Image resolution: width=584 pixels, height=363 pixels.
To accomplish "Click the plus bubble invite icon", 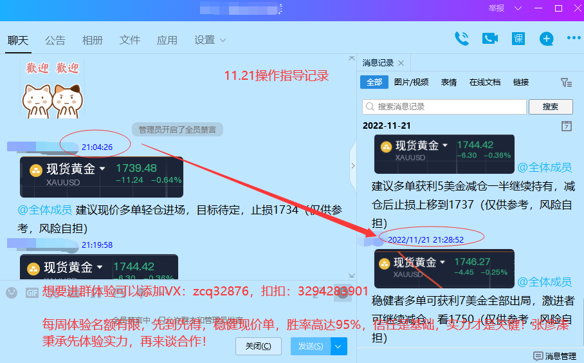I will tap(546, 39).
